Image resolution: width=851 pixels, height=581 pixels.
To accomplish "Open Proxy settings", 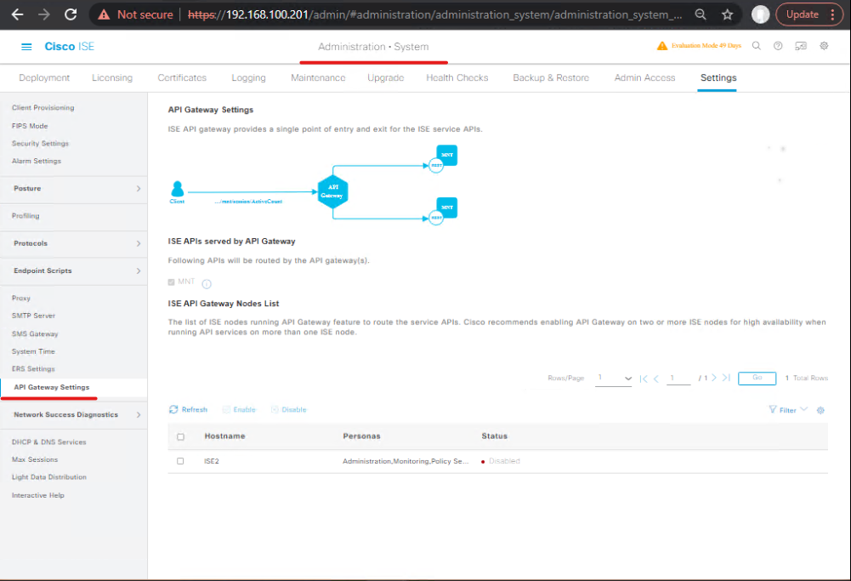I will [x=21, y=298].
